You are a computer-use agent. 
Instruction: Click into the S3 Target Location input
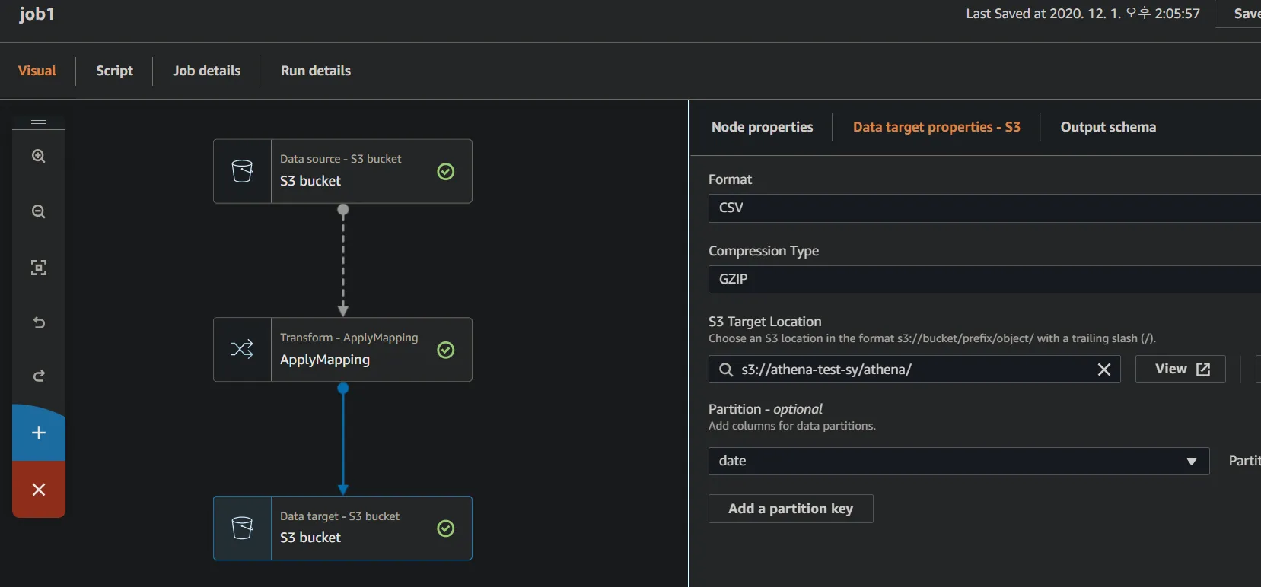[x=913, y=370]
